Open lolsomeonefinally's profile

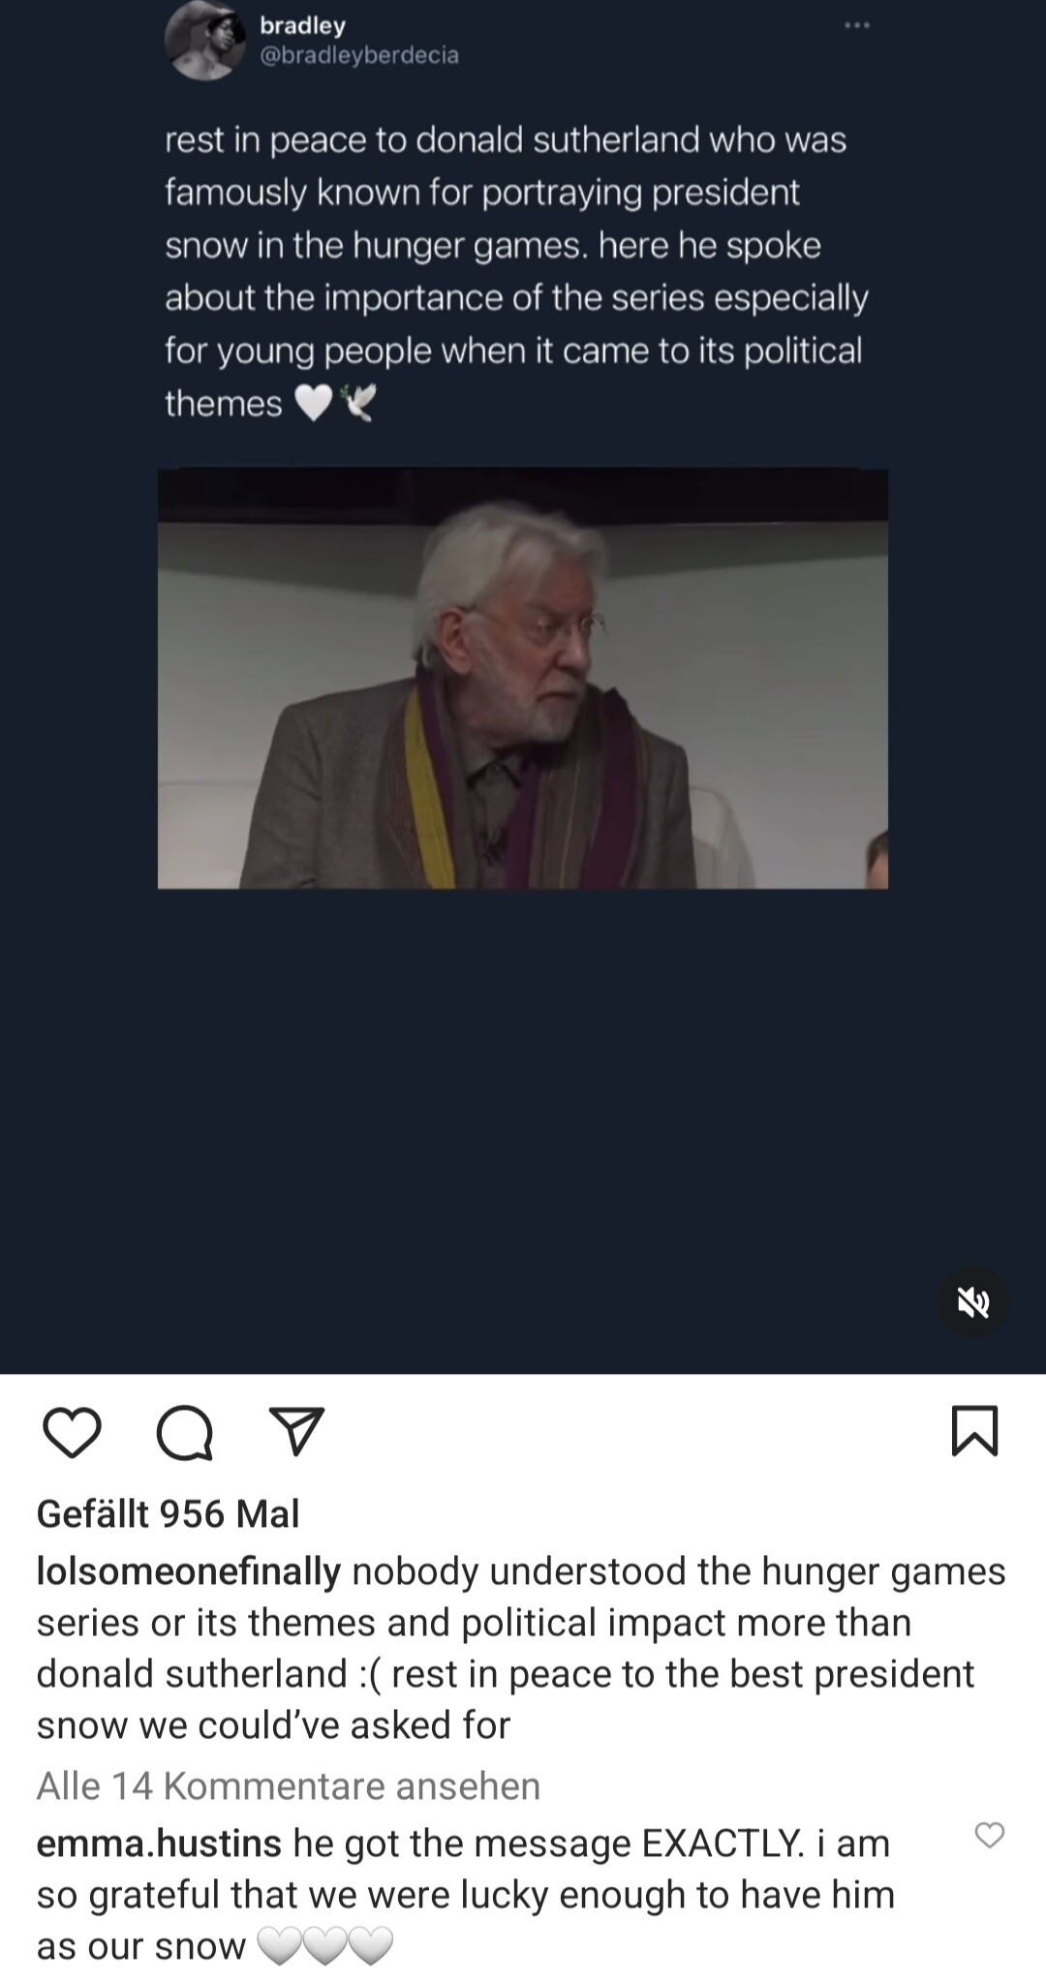(x=189, y=1570)
